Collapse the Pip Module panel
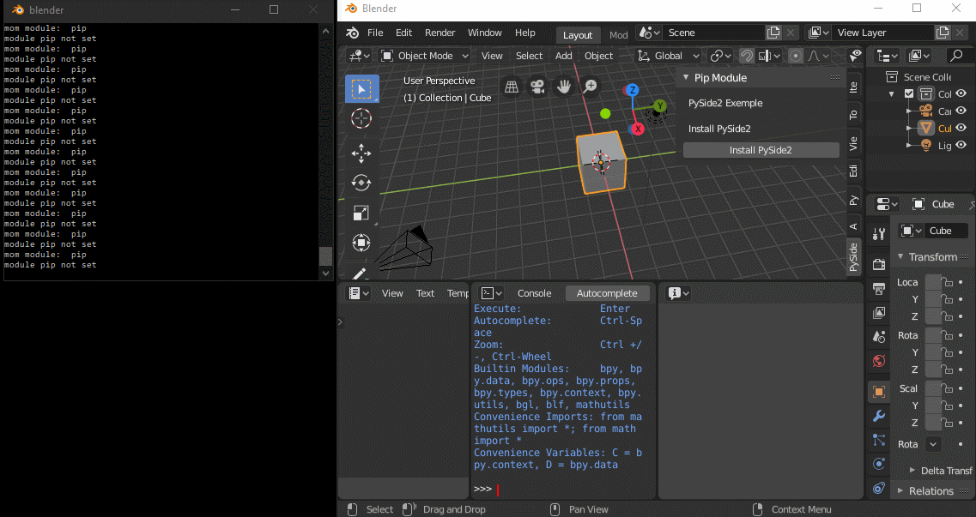 pos(686,78)
